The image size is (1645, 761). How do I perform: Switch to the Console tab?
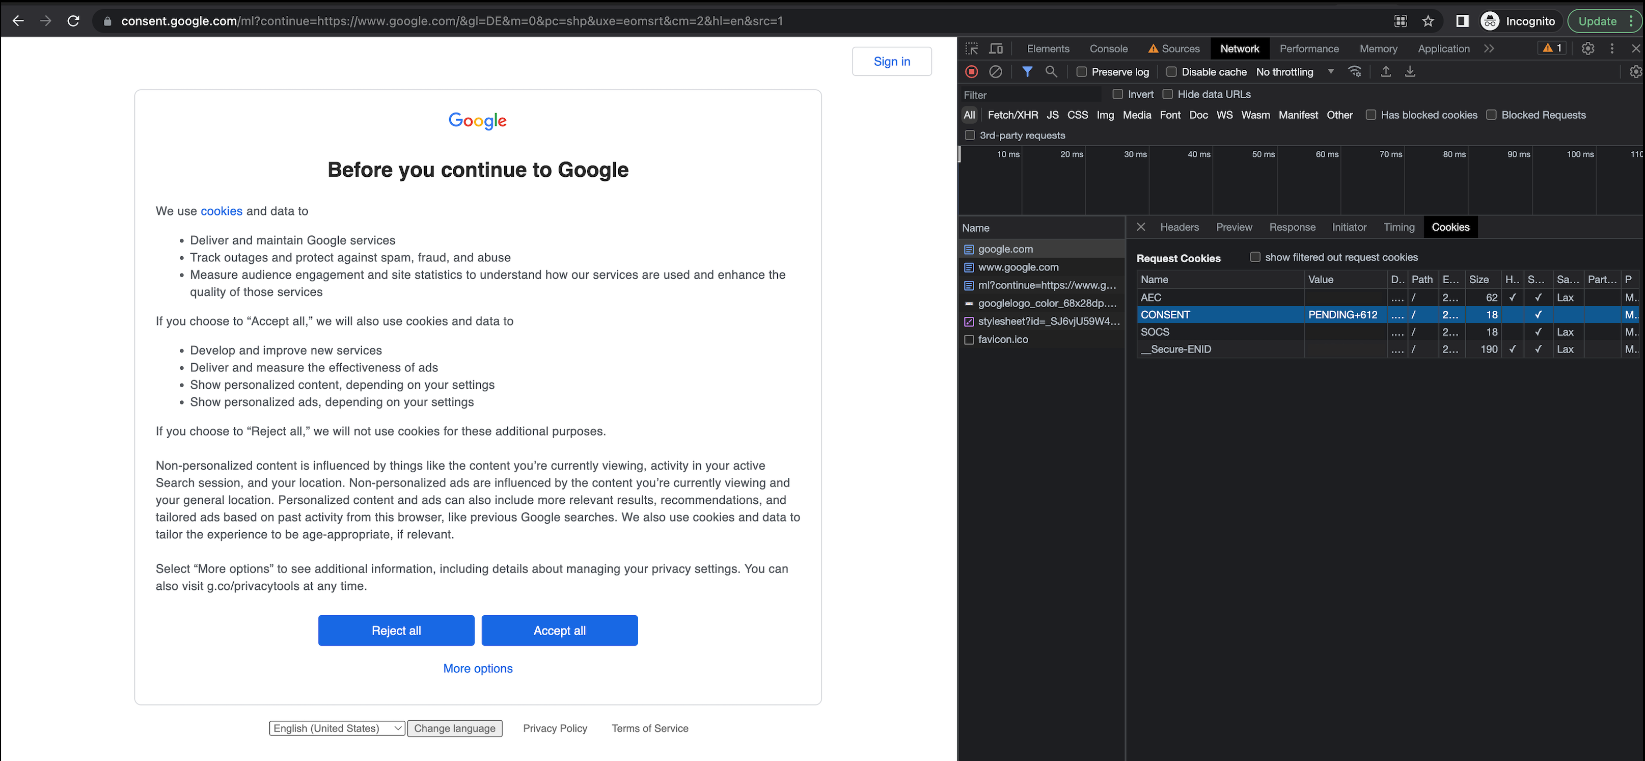tap(1108, 48)
